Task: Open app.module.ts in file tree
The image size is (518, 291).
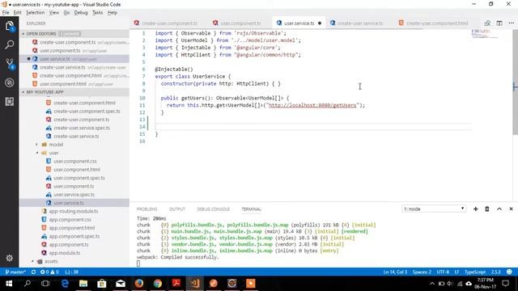Action: pyautogui.click(x=65, y=253)
